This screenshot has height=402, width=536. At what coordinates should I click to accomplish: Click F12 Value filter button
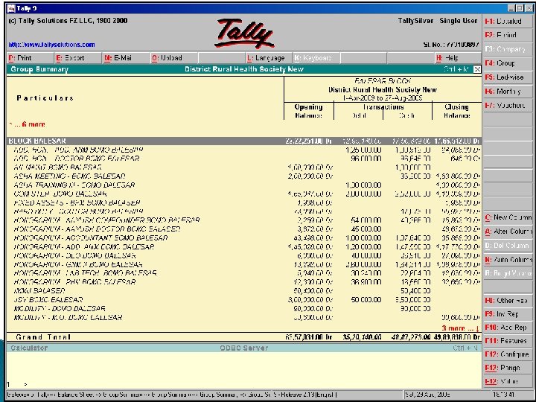(508, 381)
